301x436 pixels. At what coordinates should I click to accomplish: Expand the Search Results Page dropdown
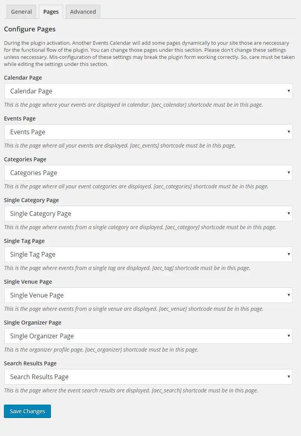pos(148,377)
